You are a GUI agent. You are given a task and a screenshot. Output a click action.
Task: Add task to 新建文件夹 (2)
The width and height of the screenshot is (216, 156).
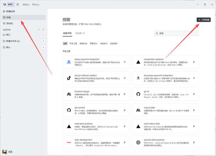[x=43, y=41]
